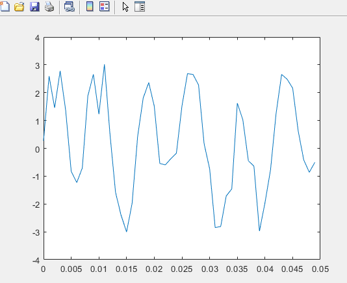Click the y-axis label 3

tap(37, 66)
